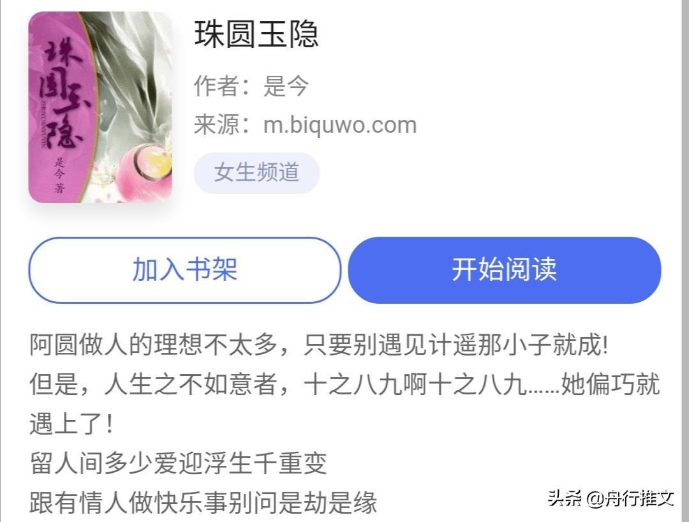Click the line 留人间多少爱迎浮生千重变
The image size is (689, 522).
coord(179,463)
